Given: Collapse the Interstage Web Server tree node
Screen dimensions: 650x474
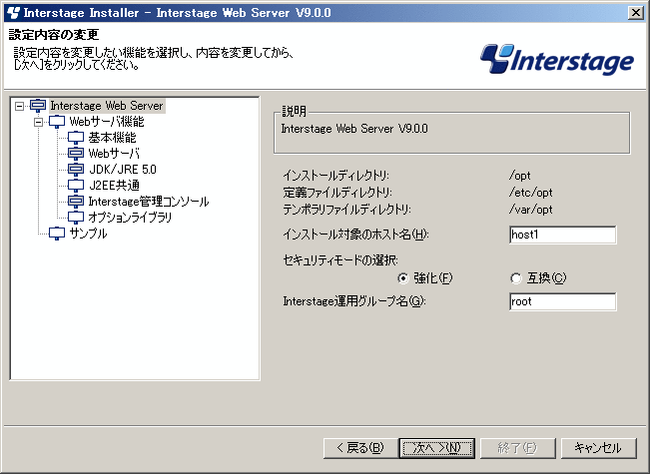Looking at the screenshot, I should click(x=19, y=106).
